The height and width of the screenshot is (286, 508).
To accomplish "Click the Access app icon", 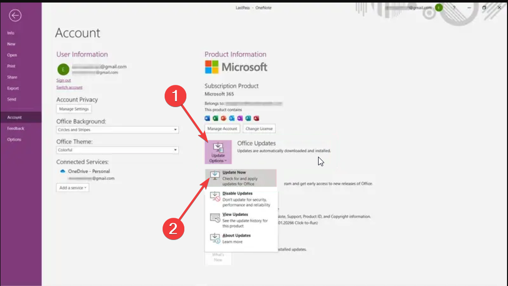I will pos(256,118).
